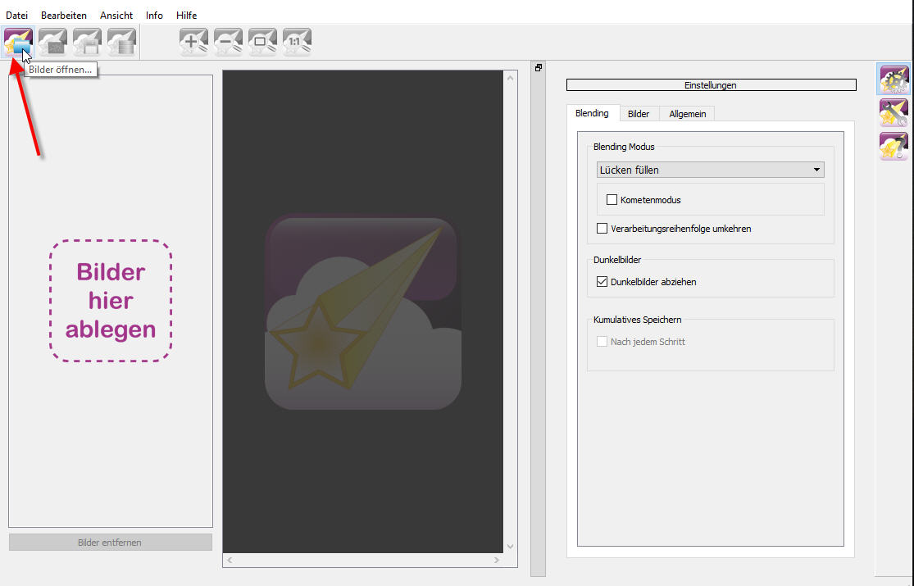Click the fit-to-window zoom icon

(262, 42)
